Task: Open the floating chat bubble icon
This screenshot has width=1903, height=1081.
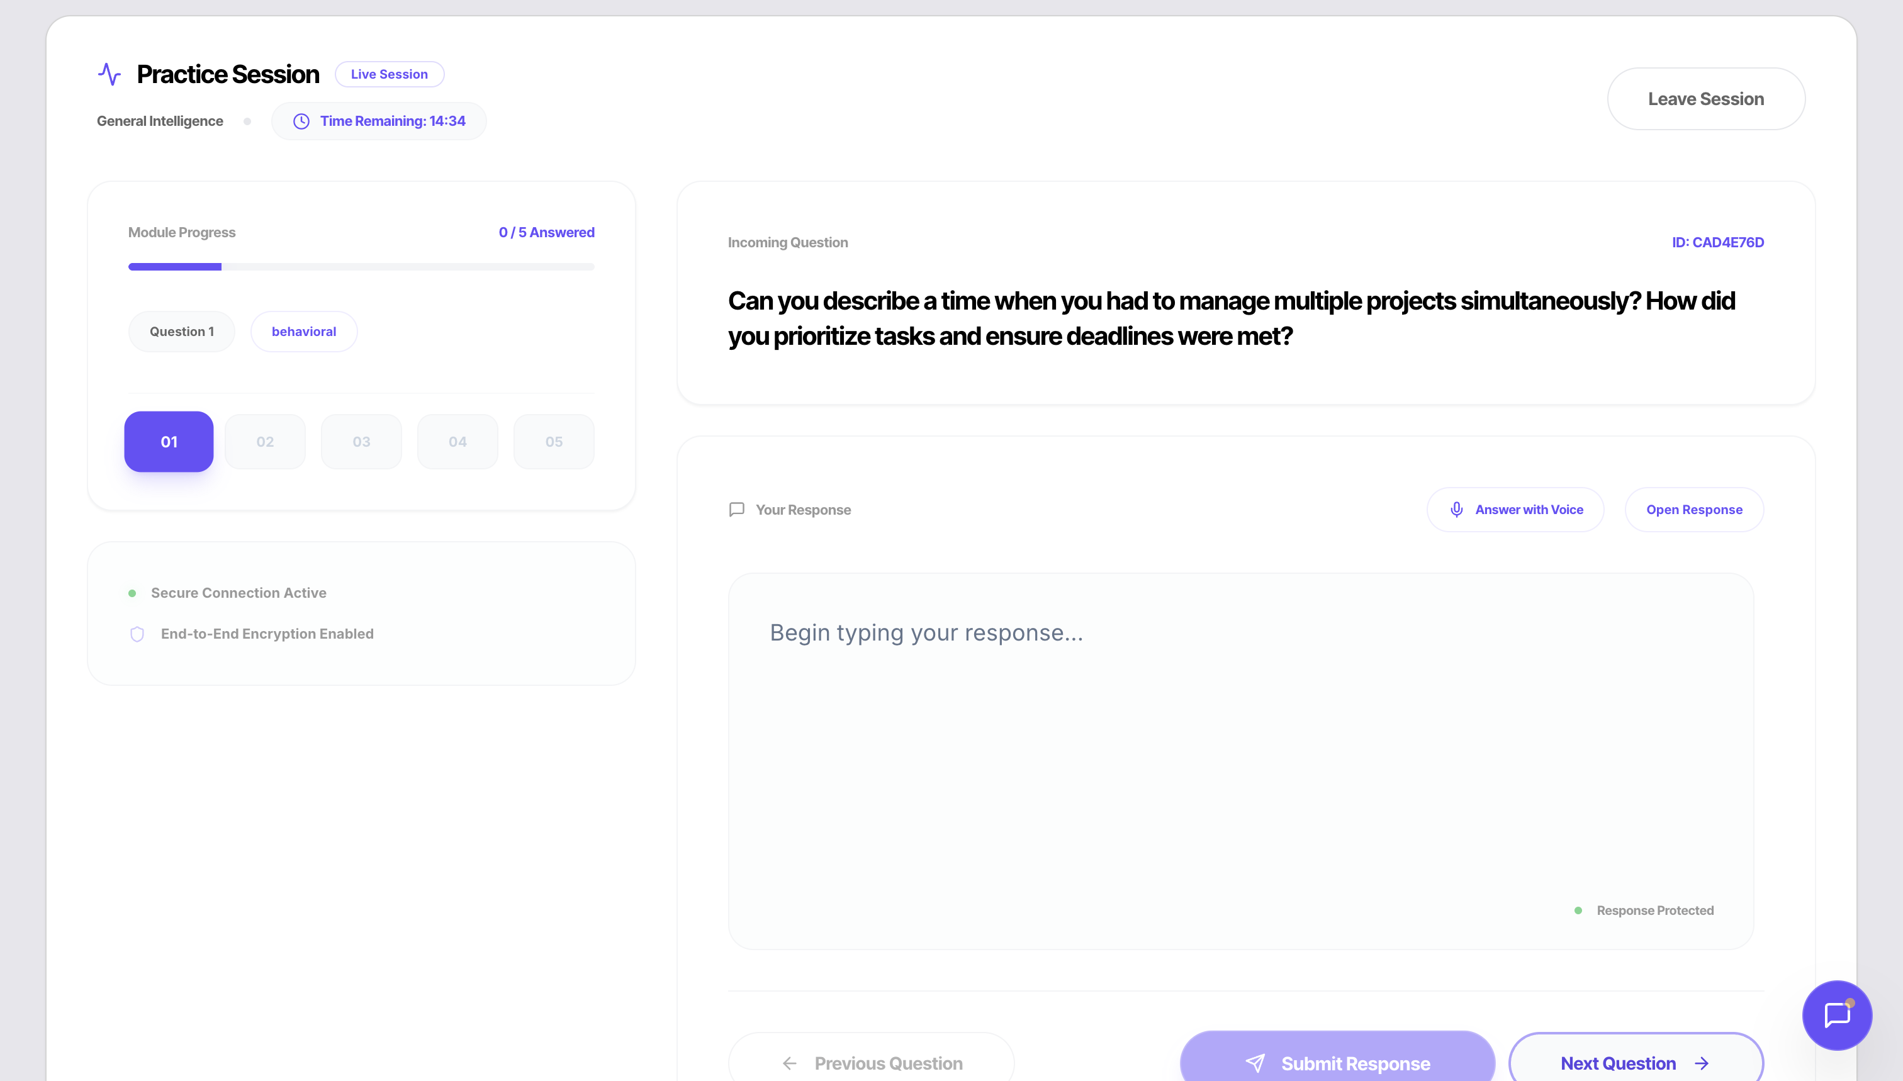Action: [1837, 1015]
